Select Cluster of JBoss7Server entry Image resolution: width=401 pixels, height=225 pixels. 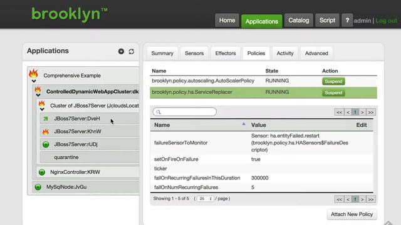tap(95, 106)
